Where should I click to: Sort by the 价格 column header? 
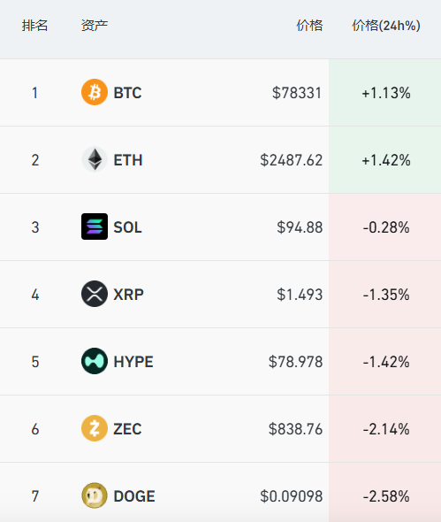coord(309,26)
